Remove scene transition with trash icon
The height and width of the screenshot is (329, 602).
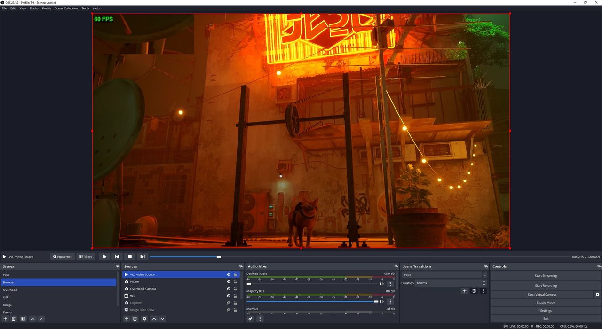tap(474, 291)
